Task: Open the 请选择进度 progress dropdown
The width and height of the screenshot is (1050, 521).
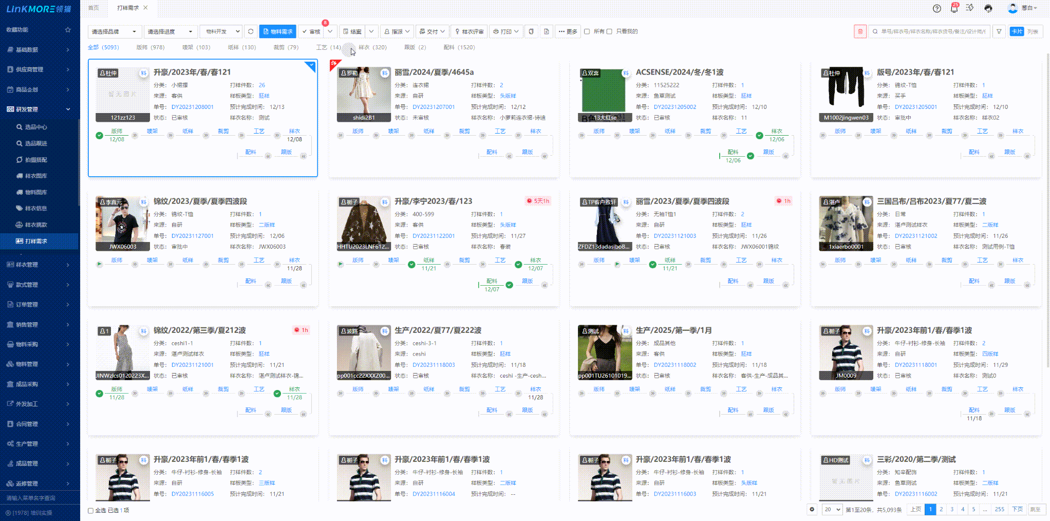Action: click(x=170, y=31)
